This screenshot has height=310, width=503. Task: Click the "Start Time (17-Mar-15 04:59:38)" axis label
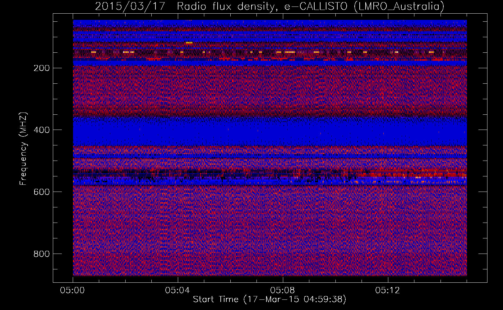[270, 299]
